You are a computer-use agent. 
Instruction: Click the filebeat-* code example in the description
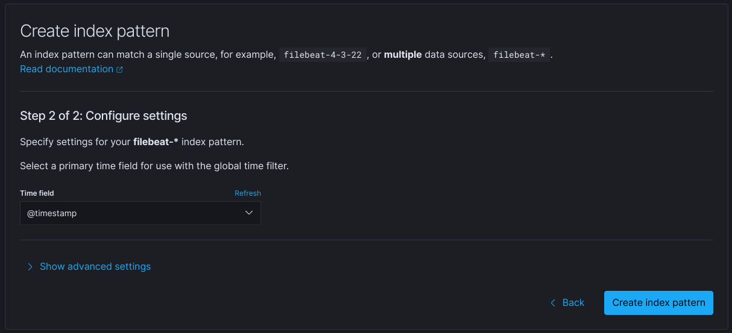(519, 55)
